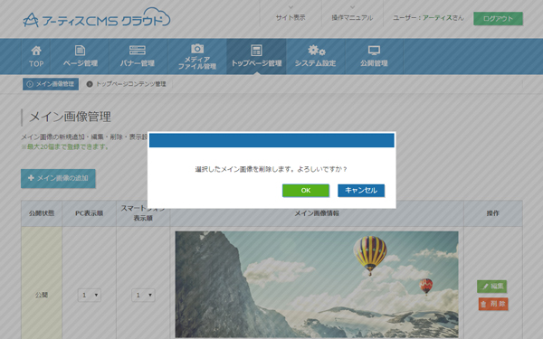
Task: Click the メイン画像の追加 button
Action: pyautogui.click(x=58, y=178)
